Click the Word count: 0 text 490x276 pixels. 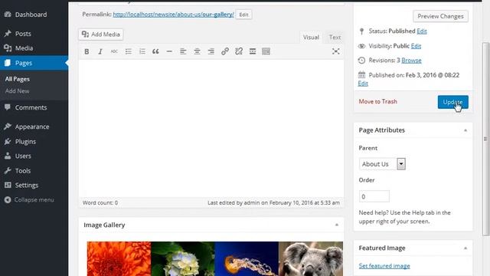coord(100,202)
